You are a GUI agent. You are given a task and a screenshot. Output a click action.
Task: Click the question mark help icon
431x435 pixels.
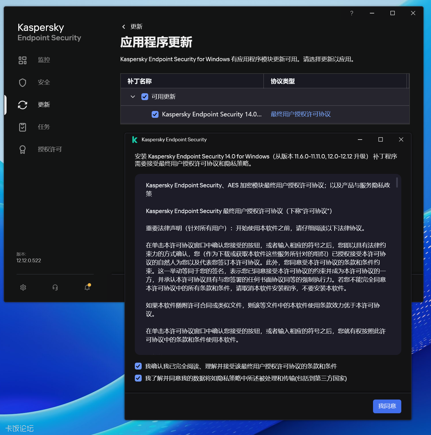pos(352,13)
